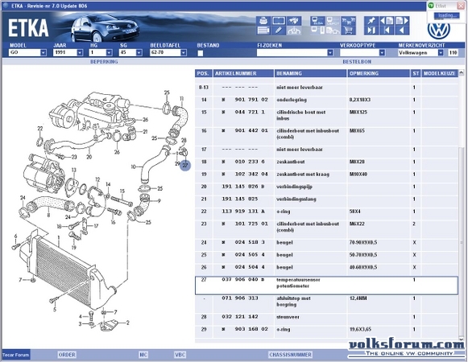
Task: Click the POS. column header
Action: click(x=204, y=73)
